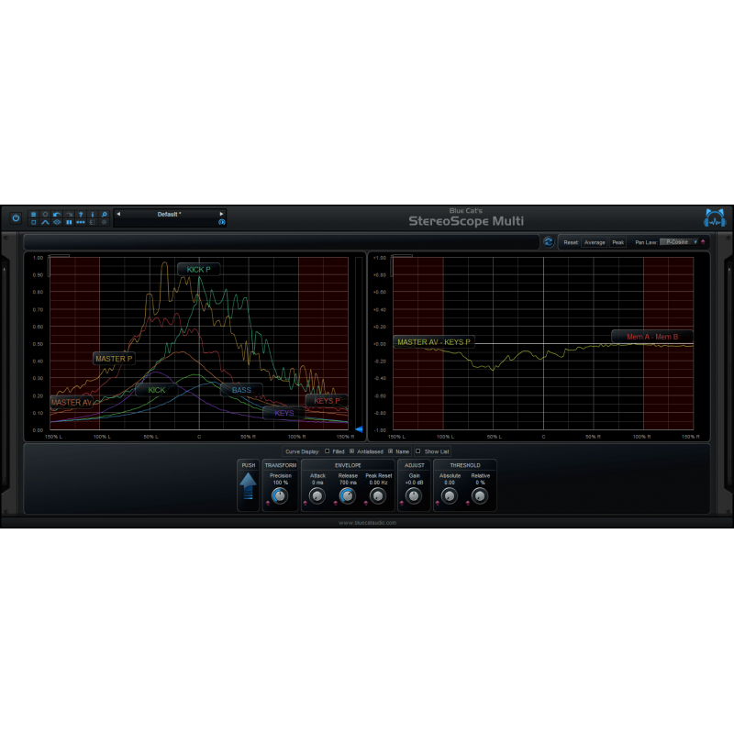
Task: Open the settings gear icon in the toolbar
Action: (x=45, y=213)
